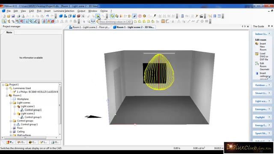Select Control group 1 under Light scene 2
This screenshot has height=154, width=274.
(33, 117)
